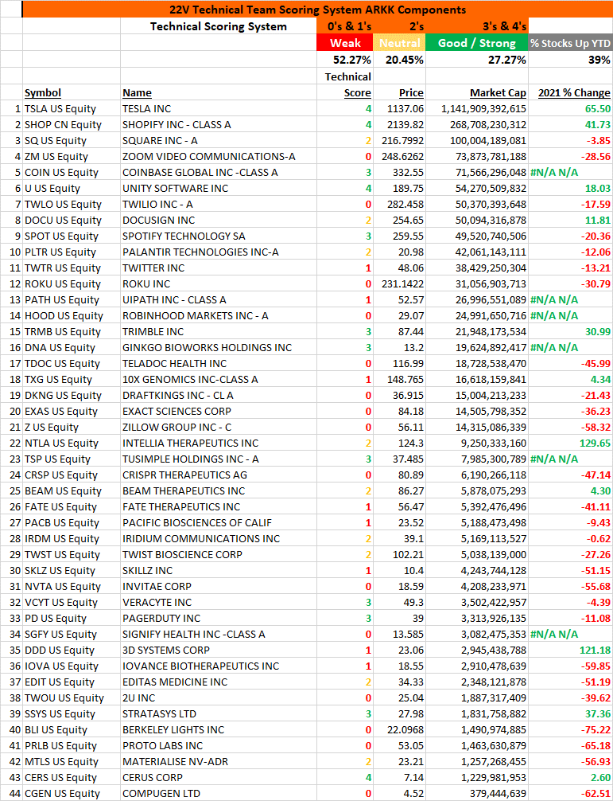
Task: Click the 'TWLO US Equity' cell
Action: click(72, 204)
